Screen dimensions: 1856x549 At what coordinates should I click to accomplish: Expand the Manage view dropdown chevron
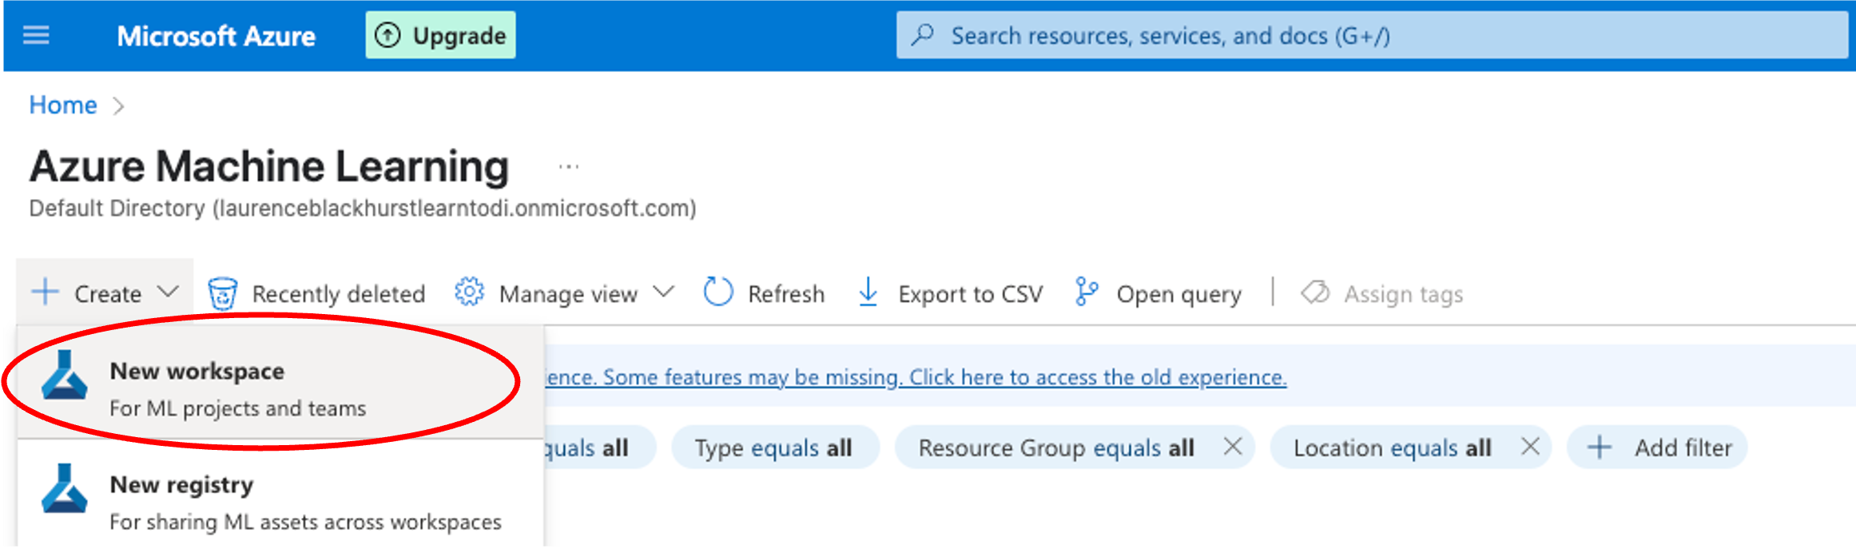click(663, 292)
